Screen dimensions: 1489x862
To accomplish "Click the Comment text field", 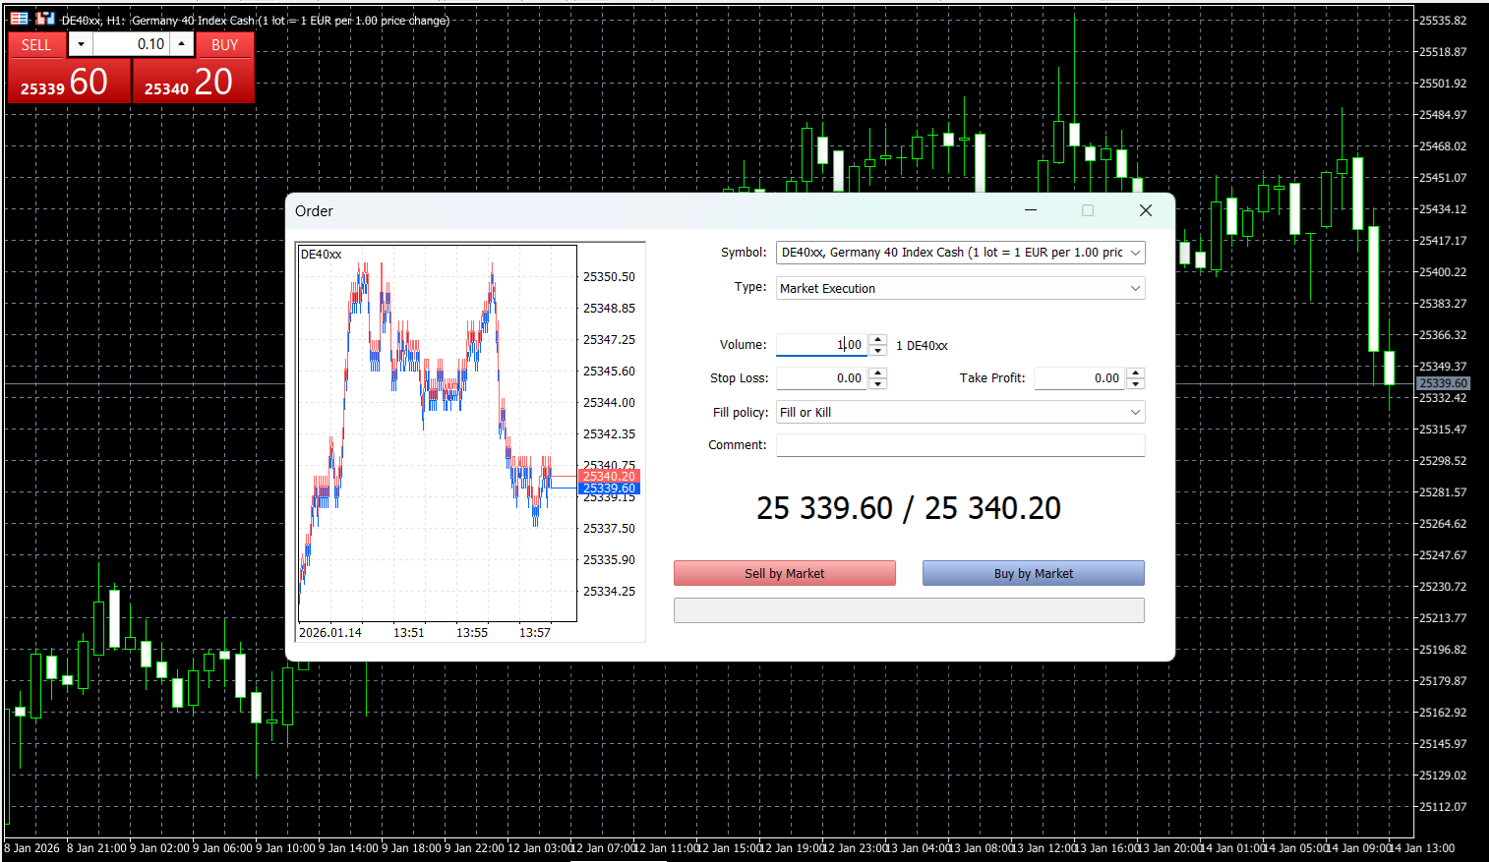I will [x=961, y=445].
